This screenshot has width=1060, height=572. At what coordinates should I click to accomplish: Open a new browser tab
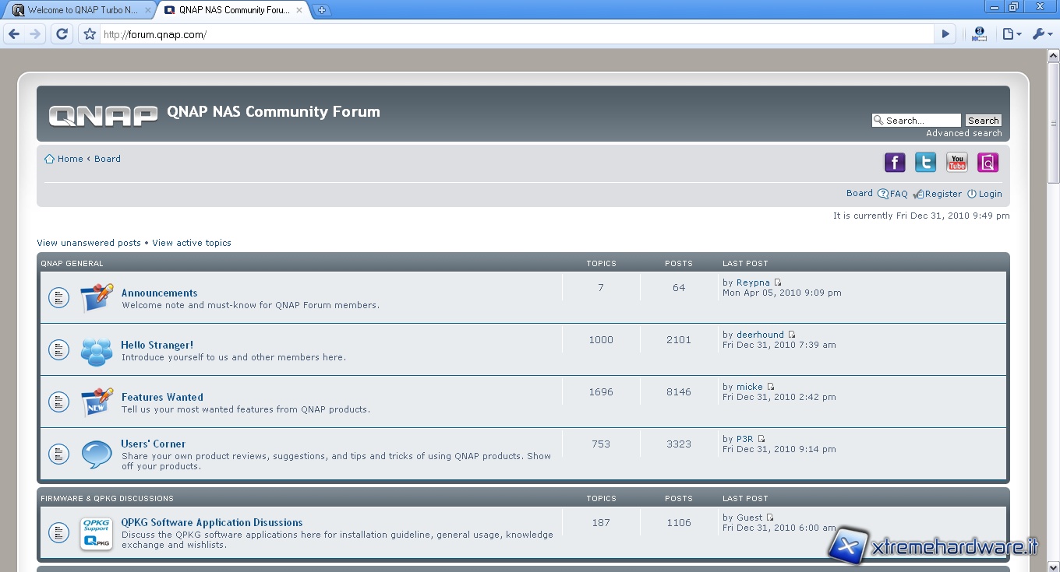click(x=322, y=10)
